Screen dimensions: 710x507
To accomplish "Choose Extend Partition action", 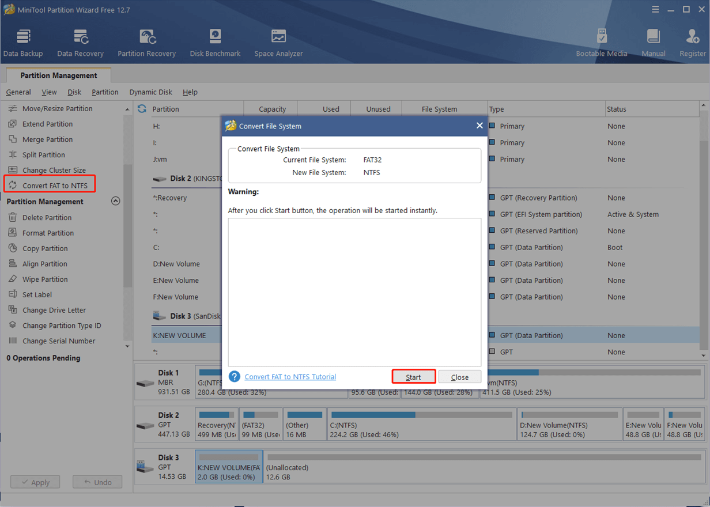I will (47, 124).
